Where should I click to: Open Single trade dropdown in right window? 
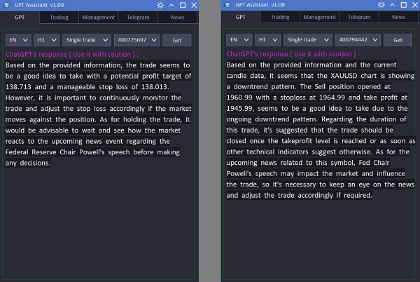pyautogui.click(x=308, y=40)
